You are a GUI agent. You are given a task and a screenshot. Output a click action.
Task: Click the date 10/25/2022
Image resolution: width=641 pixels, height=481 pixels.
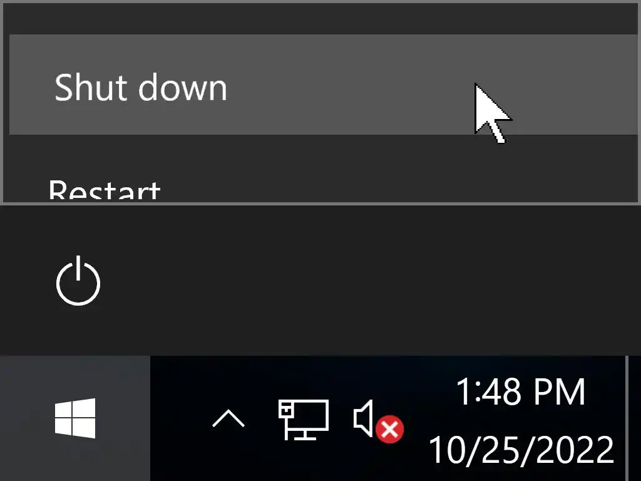click(x=521, y=448)
